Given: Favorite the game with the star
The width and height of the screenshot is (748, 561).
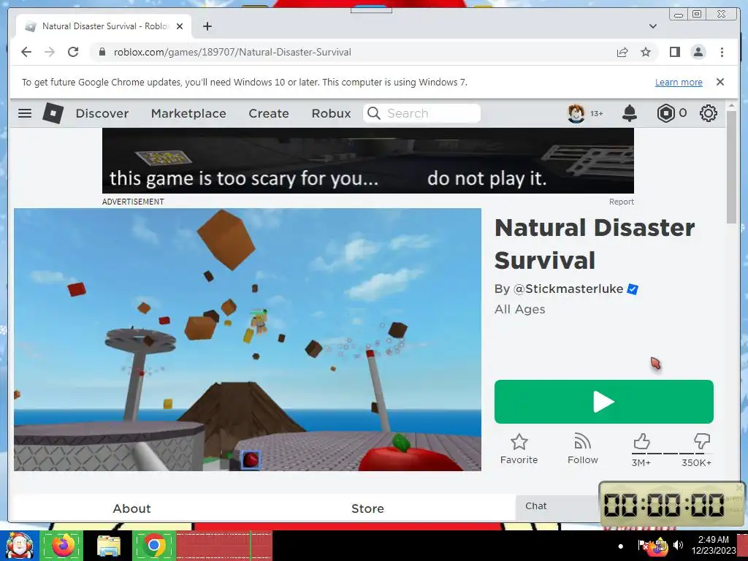Looking at the screenshot, I should tap(519, 449).
